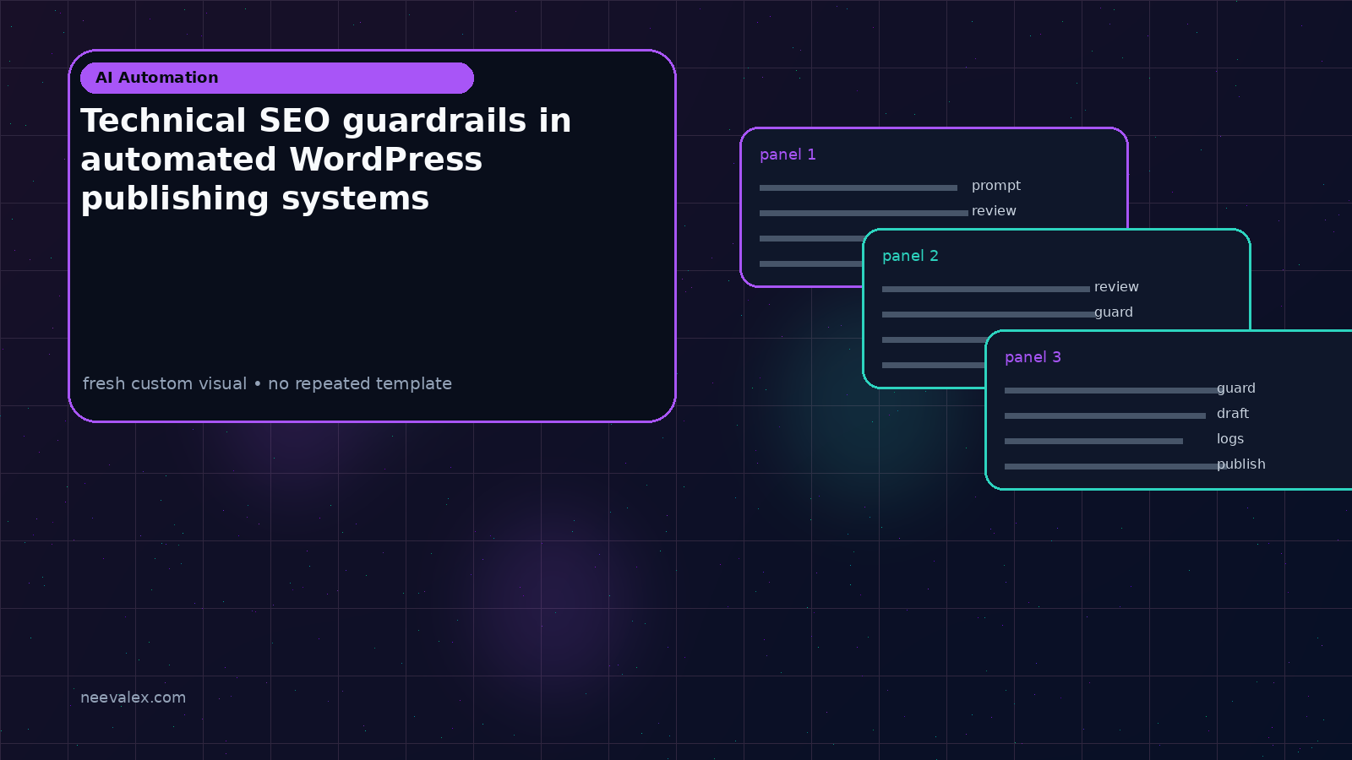Click 'prompt' label in panel 1
This screenshot has width=1352, height=760.
tap(996, 186)
